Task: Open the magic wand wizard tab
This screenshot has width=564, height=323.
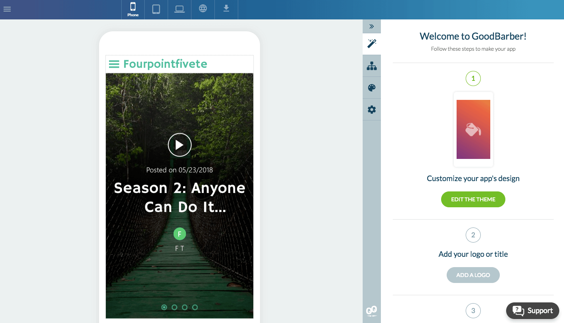Action: coord(372,44)
